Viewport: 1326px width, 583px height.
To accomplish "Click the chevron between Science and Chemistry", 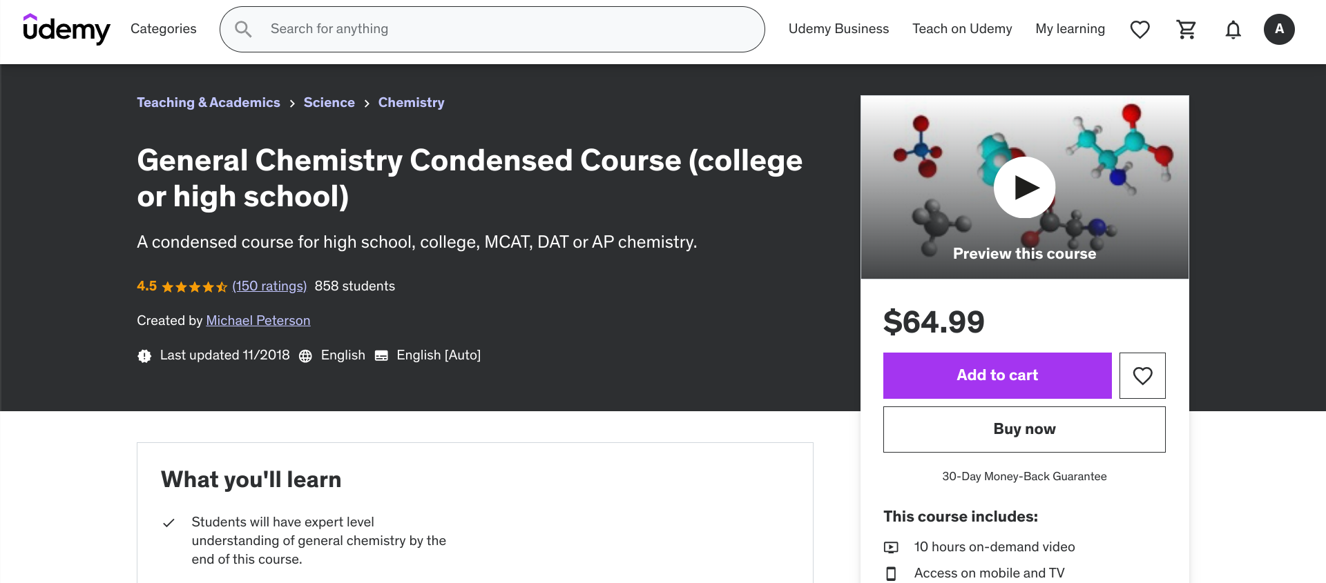I will pos(366,103).
